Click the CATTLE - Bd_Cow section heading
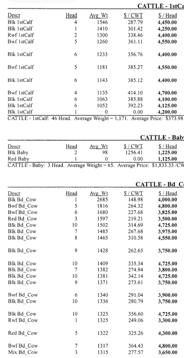 click(160, 184)
